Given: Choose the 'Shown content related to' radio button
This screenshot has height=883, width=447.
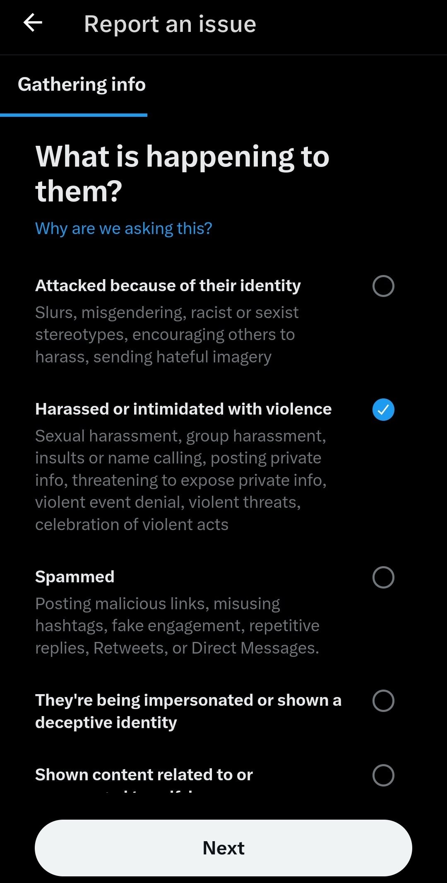Looking at the screenshot, I should tap(383, 775).
